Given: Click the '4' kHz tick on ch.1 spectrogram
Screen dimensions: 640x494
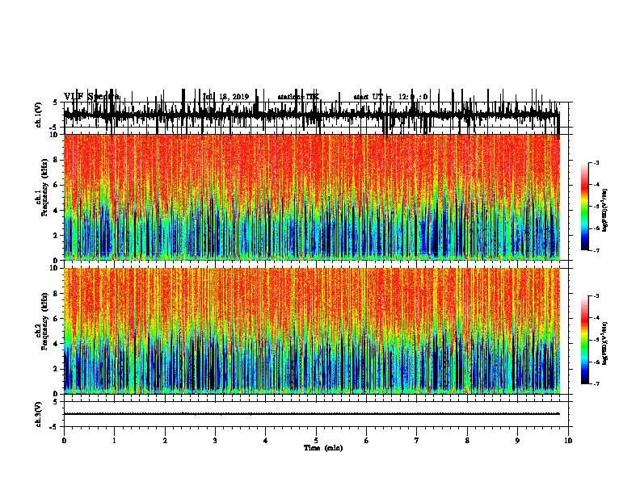Looking at the screenshot, I should [x=56, y=211].
